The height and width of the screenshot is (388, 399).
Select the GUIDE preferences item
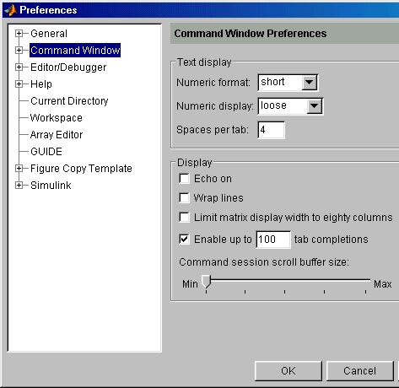[46, 152]
